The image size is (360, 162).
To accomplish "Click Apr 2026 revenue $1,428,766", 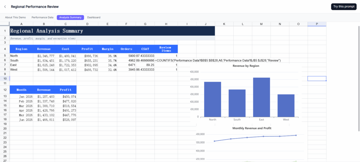I will [44, 110].
